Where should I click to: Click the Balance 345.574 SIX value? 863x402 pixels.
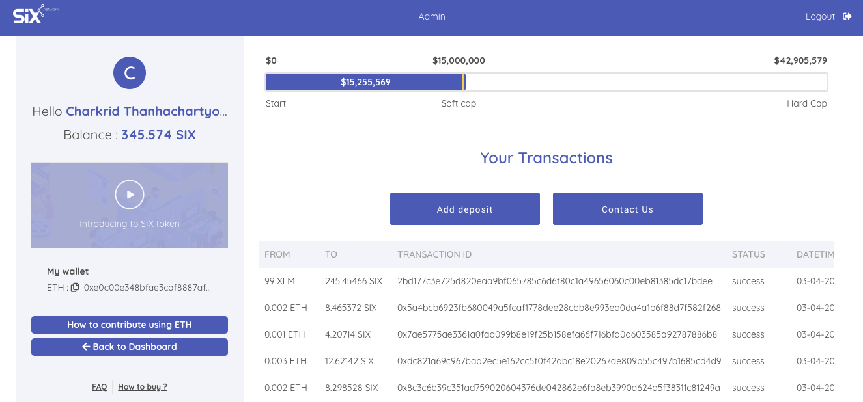[x=158, y=135]
